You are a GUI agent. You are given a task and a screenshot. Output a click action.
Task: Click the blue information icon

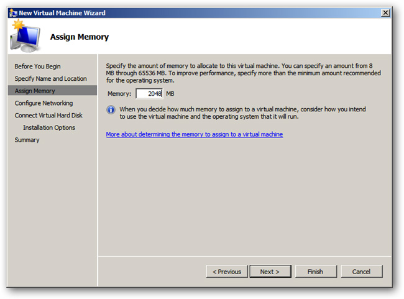[111, 110]
